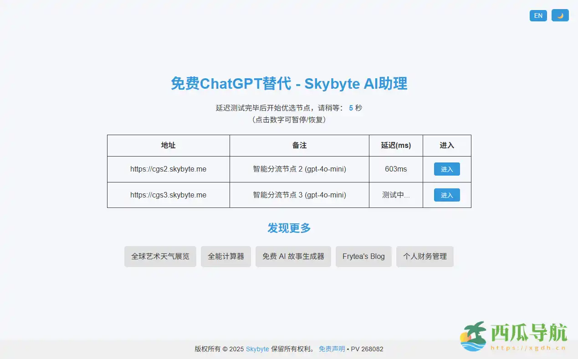Click the Skybyte link in the footer
The width and height of the screenshot is (578, 359).
[x=257, y=349]
